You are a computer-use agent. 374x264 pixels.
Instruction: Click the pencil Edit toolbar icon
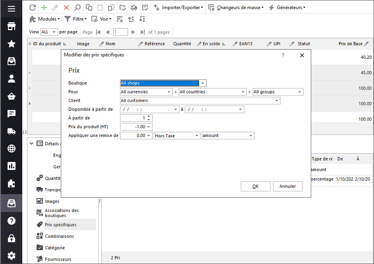point(55,8)
